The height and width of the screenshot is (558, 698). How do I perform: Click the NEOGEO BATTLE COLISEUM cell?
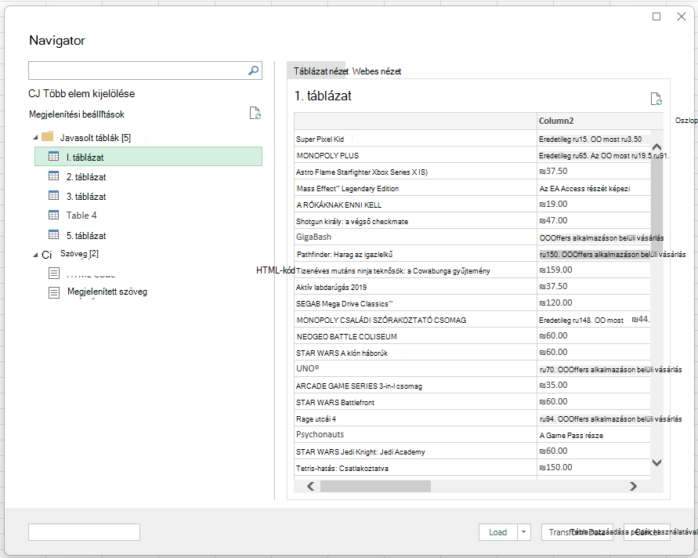click(x=415, y=337)
